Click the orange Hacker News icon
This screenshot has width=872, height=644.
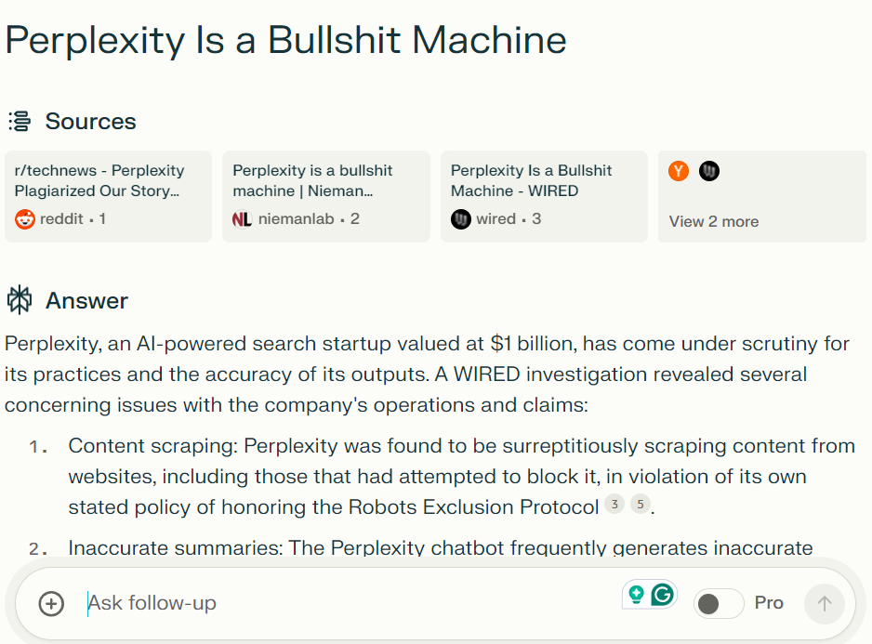tap(678, 171)
